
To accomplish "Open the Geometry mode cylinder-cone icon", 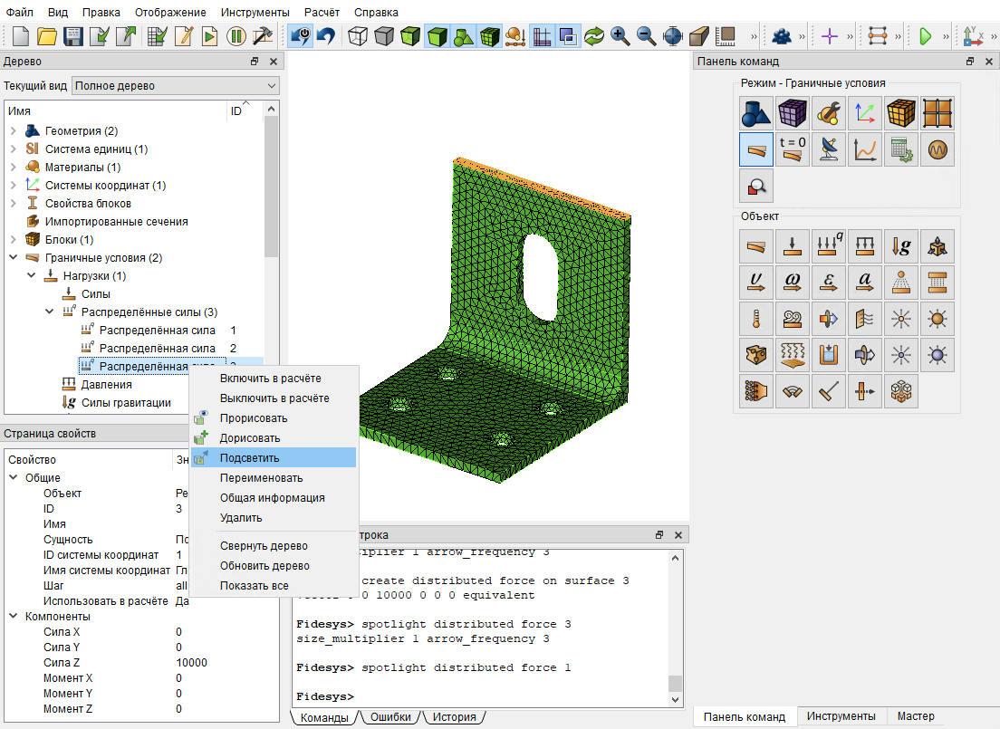I will pyautogui.click(x=755, y=113).
